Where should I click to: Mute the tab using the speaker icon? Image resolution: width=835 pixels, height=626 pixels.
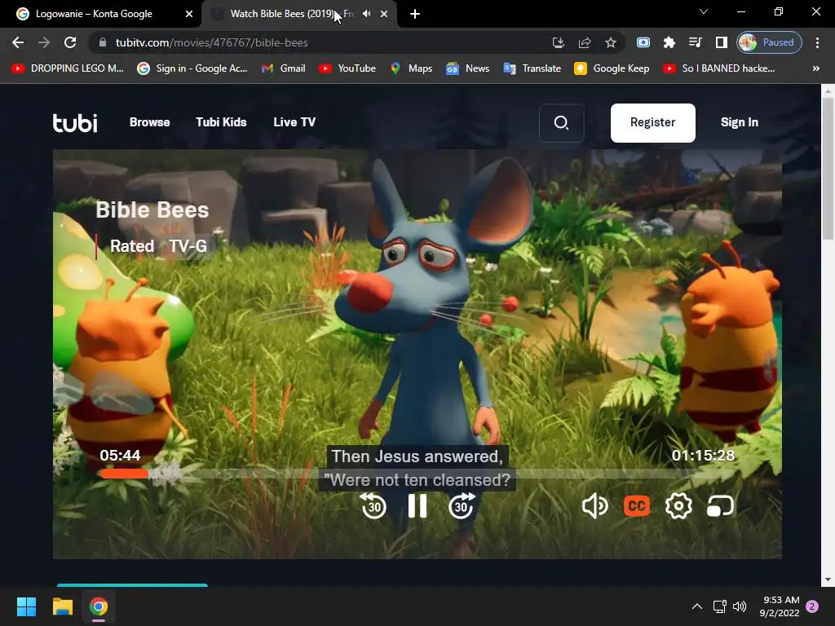click(x=366, y=14)
